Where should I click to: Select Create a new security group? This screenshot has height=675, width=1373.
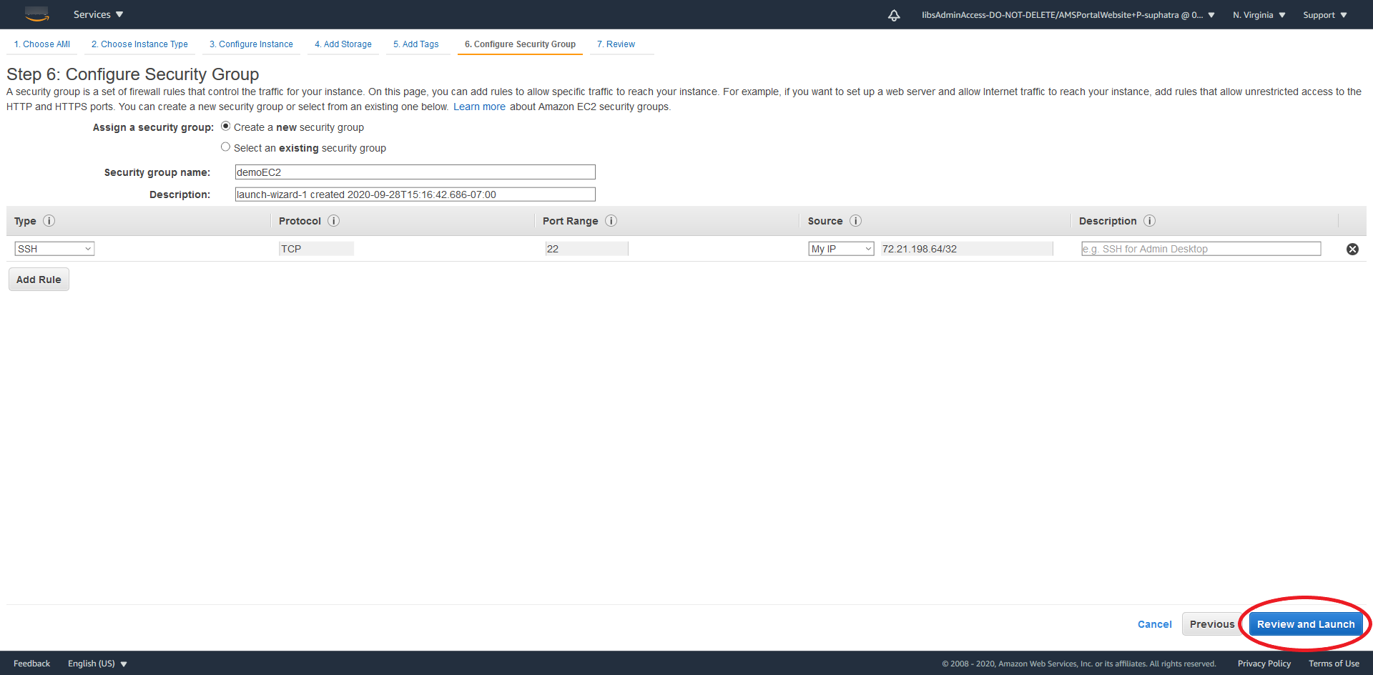[226, 127]
